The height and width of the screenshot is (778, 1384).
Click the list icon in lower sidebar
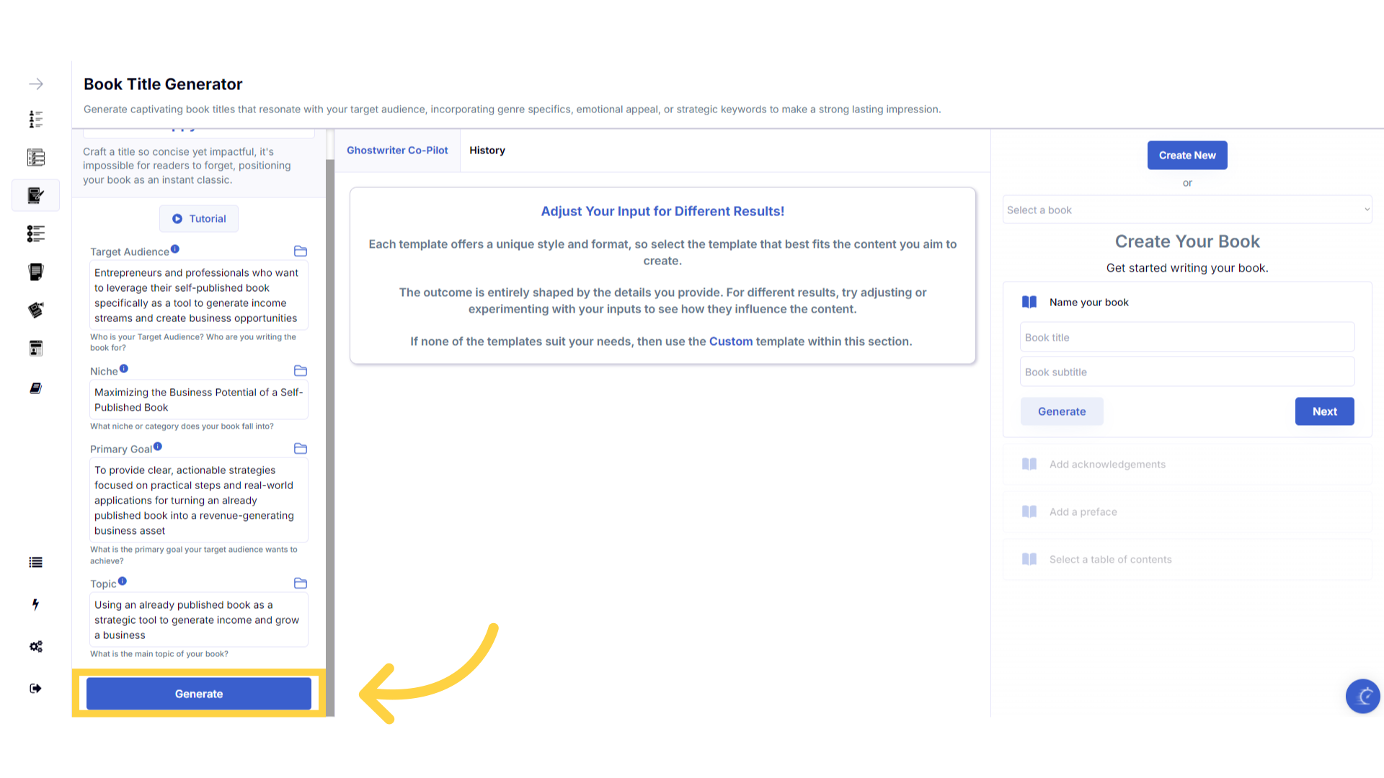(35, 563)
